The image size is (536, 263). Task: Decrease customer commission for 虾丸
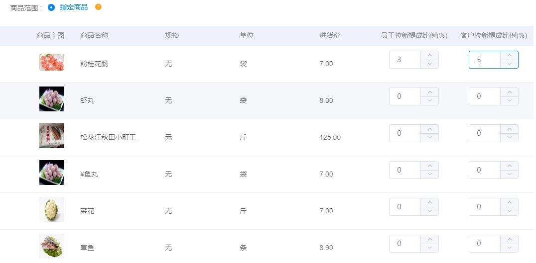coord(509,101)
